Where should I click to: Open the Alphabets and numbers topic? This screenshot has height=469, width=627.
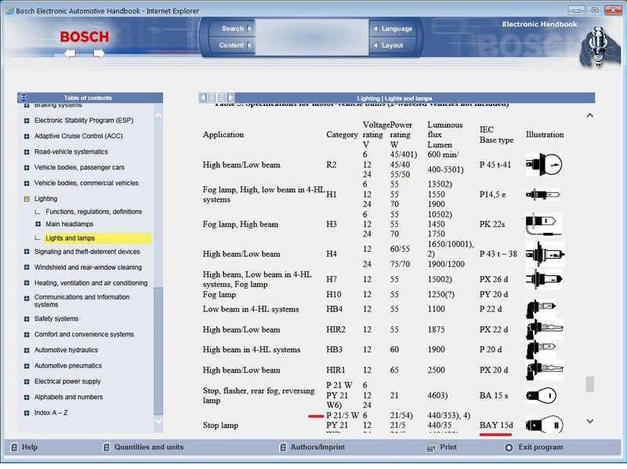point(68,397)
